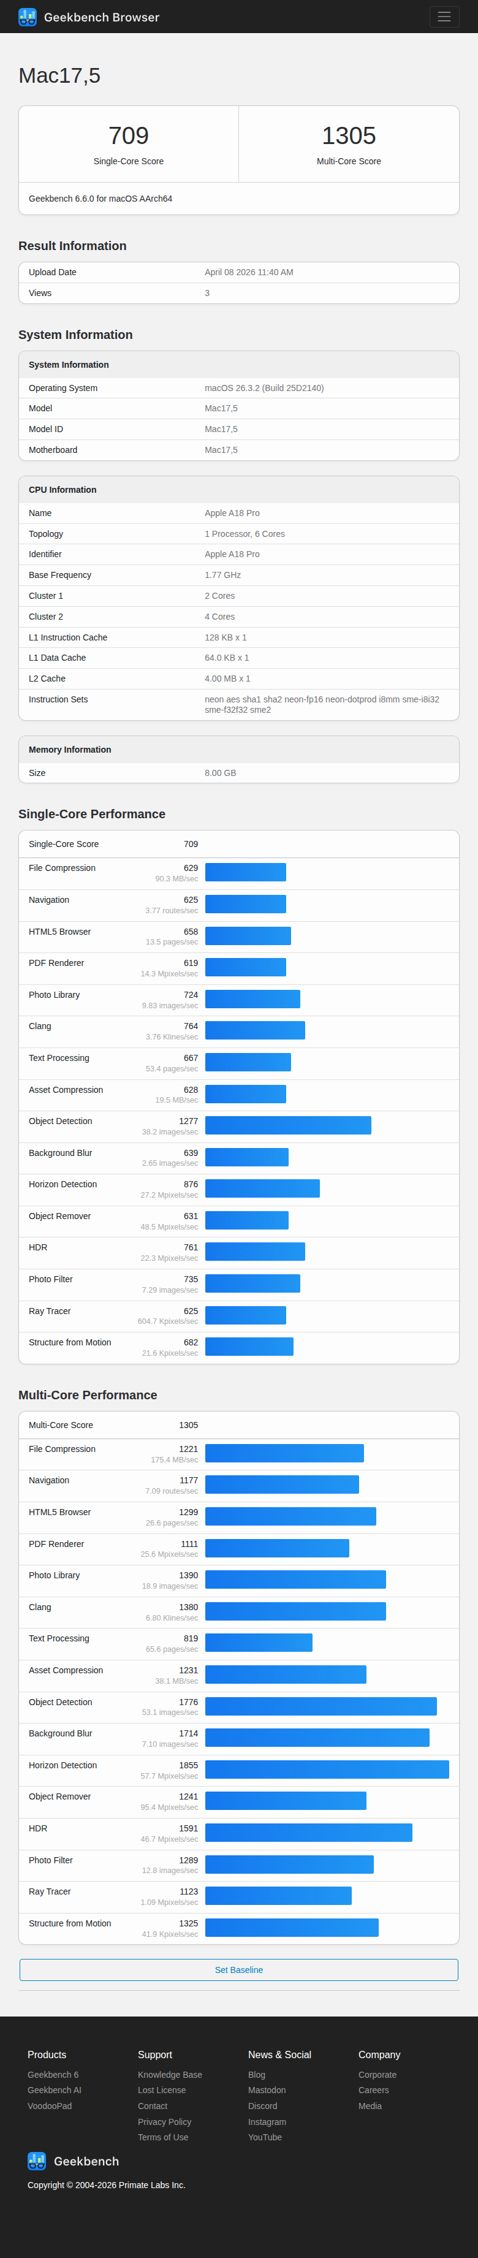Click the Geekbench Browser logo icon
The width and height of the screenshot is (478, 2258).
coord(28,17)
